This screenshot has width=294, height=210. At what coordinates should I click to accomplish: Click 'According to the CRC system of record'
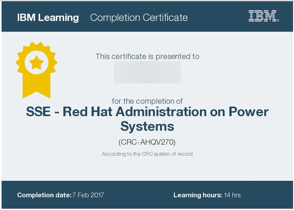tap(147, 154)
